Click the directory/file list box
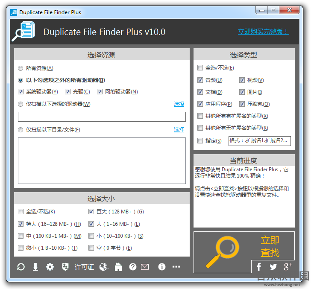The image size is (311, 289). (x=102, y=161)
